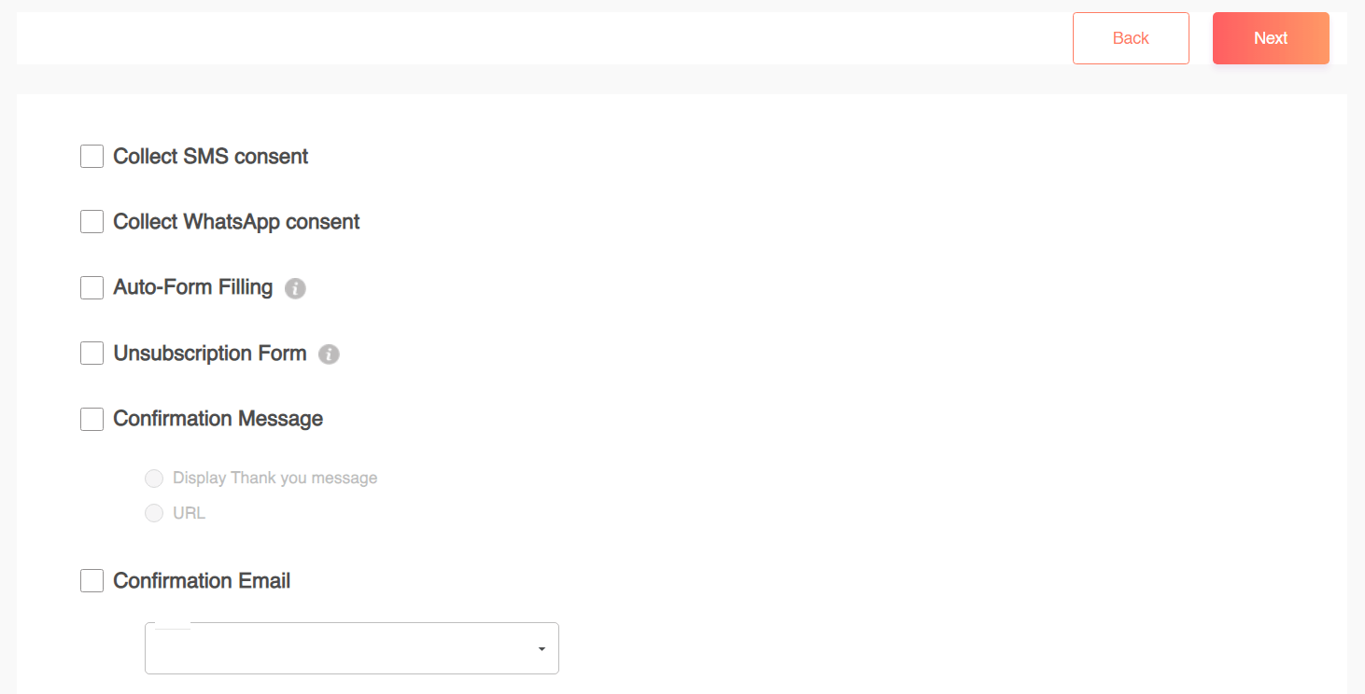Click the URL option label text
1365x694 pixels.
click(188, 512)
